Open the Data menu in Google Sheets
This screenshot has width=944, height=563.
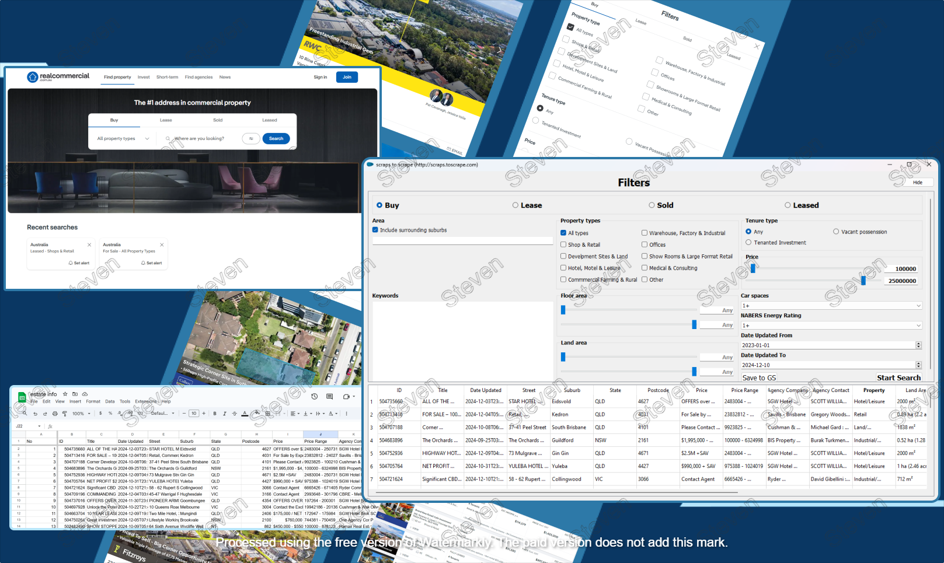(110, 401)
